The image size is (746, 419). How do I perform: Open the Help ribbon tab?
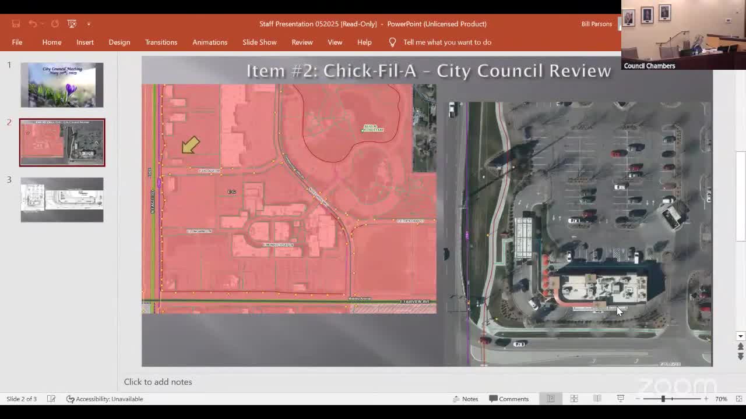pyautogui.click(x=364, y=42)
